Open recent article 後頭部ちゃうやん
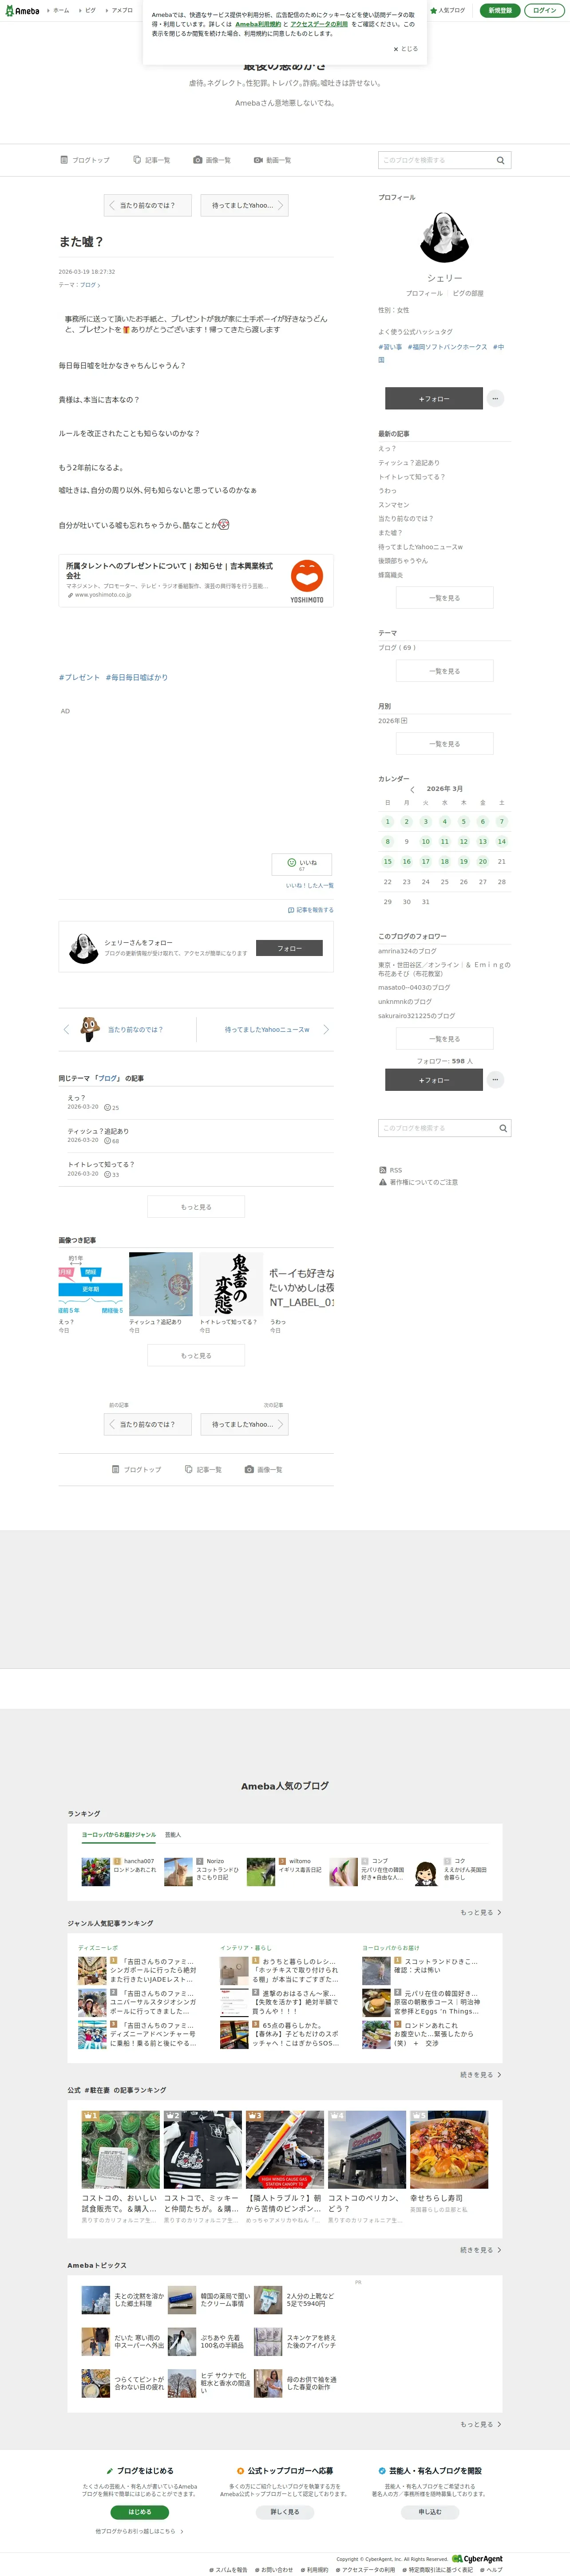The width and height of the screenshot is (570, 2576). pyautogui.click(x=403, y=561)
